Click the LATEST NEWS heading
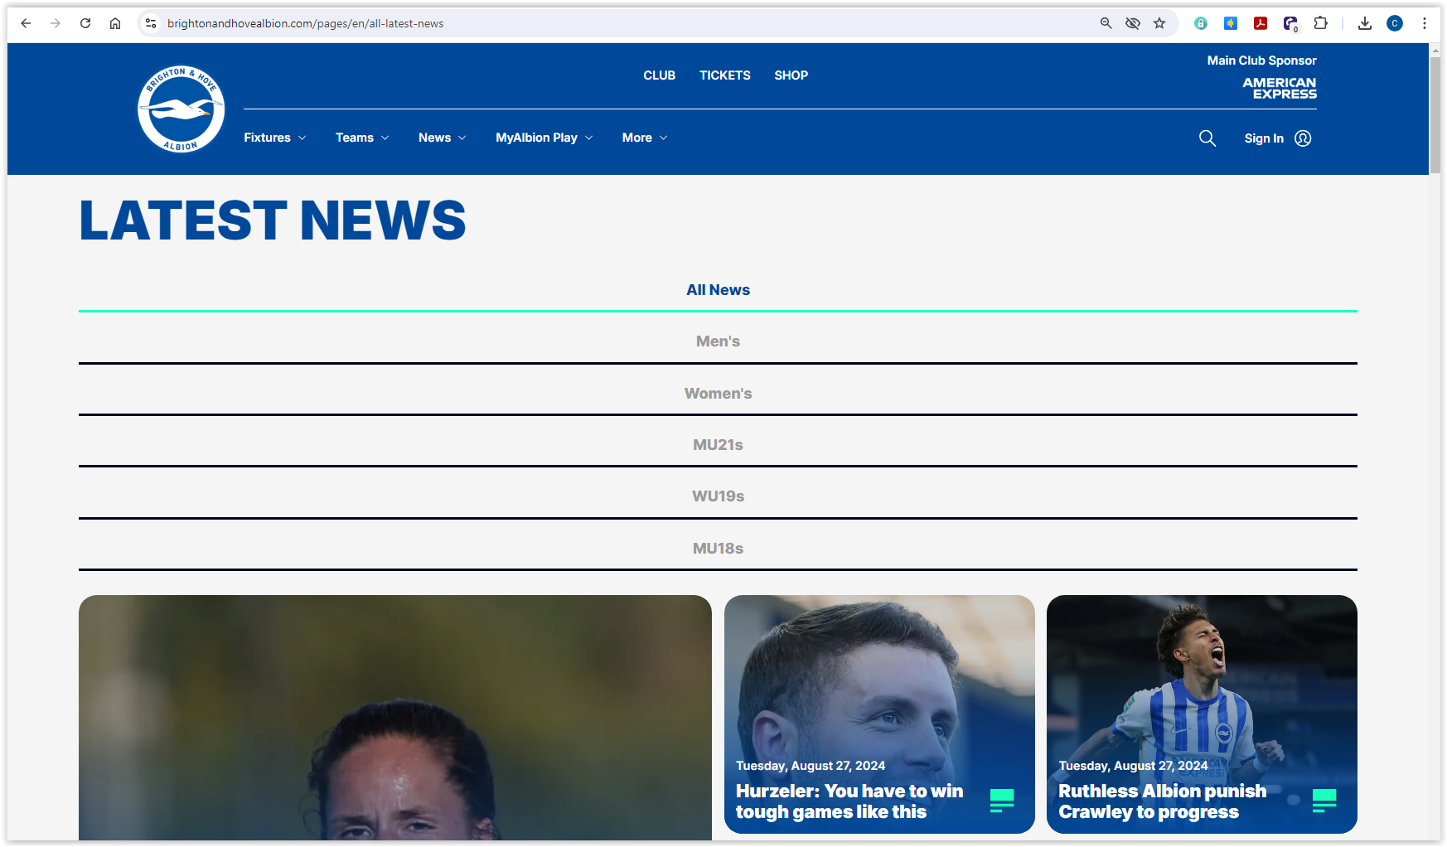The image size is (1447, 847). point(273,220)
